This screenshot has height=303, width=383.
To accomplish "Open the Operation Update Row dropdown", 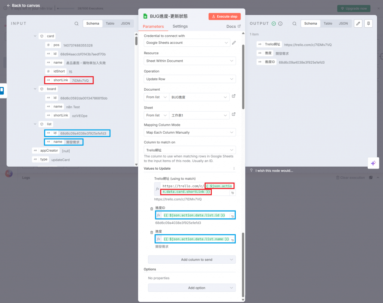I will pyautogui.click(x=190, y=79).
